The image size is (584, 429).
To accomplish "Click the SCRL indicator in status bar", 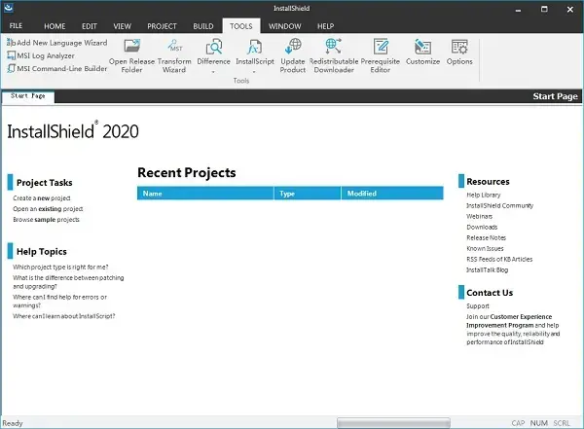I will tap(562, 423).
